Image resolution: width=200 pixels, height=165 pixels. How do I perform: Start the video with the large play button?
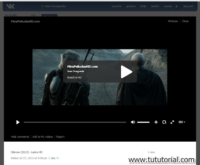pos(126,72)
